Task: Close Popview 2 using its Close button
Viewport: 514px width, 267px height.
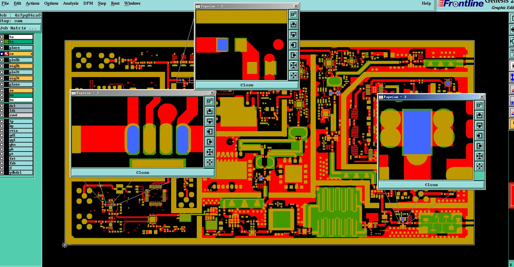Action: [247, 85]
